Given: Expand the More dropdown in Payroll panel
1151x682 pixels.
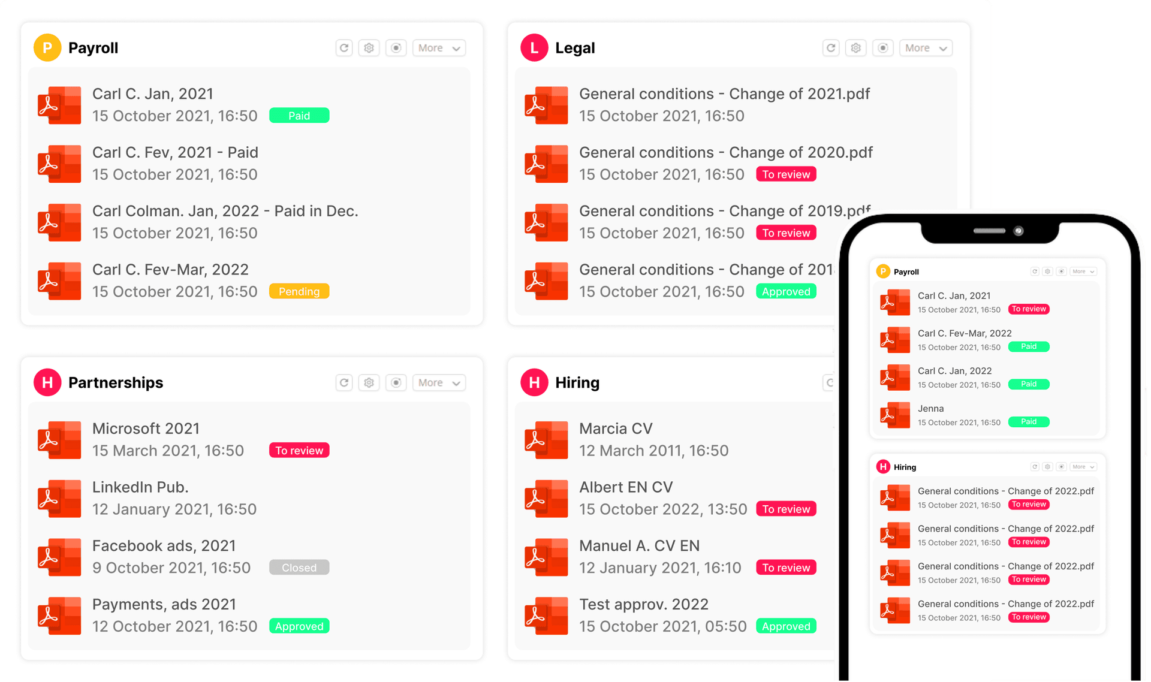Looking at the screenshot, I should click(439, 48).
